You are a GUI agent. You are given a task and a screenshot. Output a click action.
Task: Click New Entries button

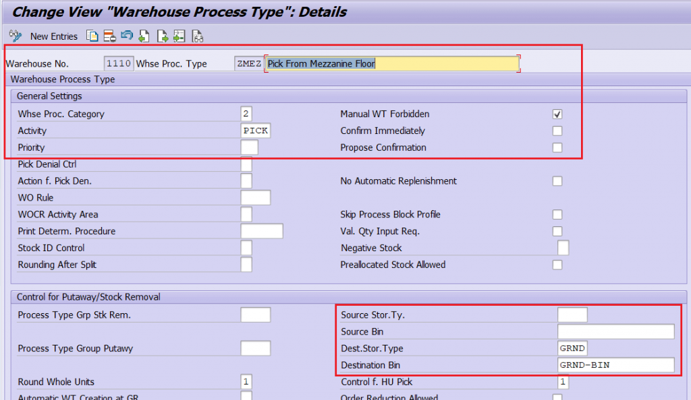click(54, 36)
